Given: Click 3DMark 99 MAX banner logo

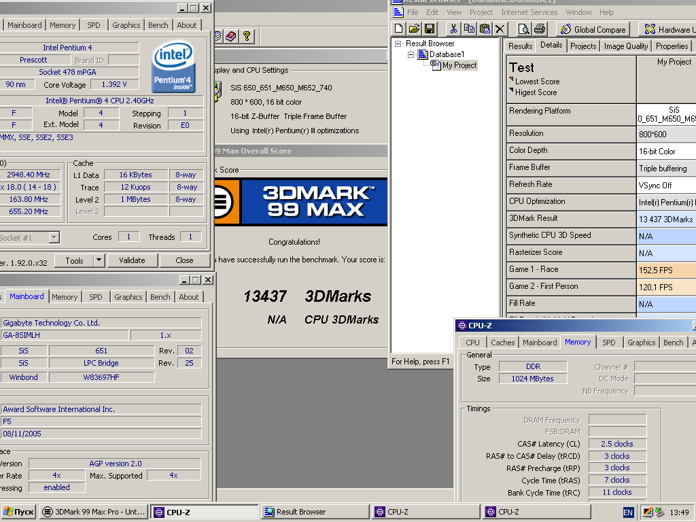Looking at the screenshot, I should point(301,202).
